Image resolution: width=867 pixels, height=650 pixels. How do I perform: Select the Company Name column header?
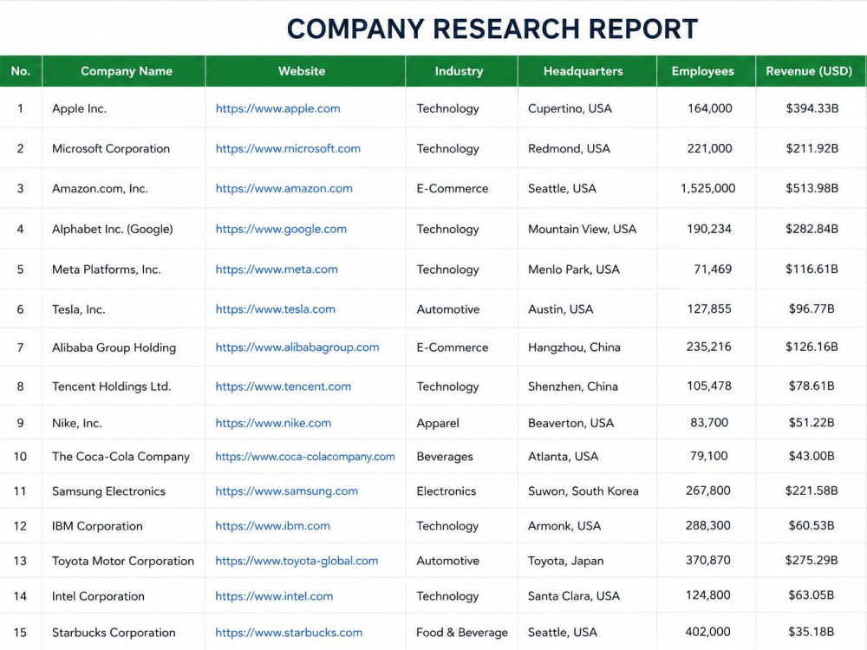pyautogui.click(x=124, y=71)
